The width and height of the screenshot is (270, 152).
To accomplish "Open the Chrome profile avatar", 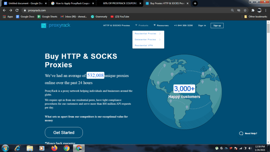I will (x=259, y=10).
